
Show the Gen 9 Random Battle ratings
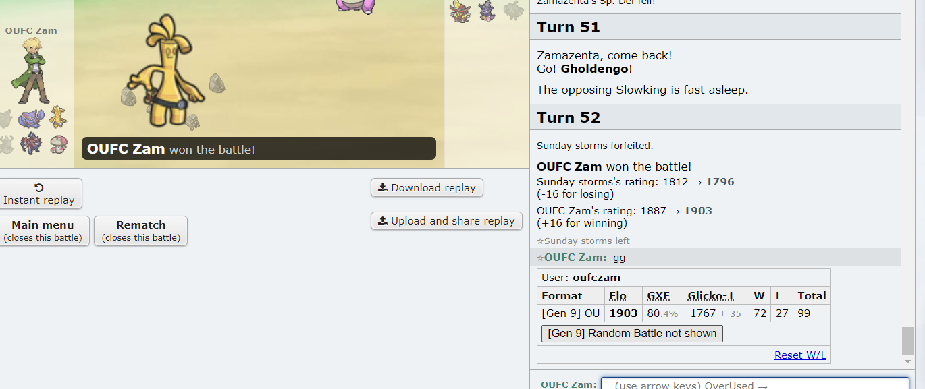click(x=632, y=333)
